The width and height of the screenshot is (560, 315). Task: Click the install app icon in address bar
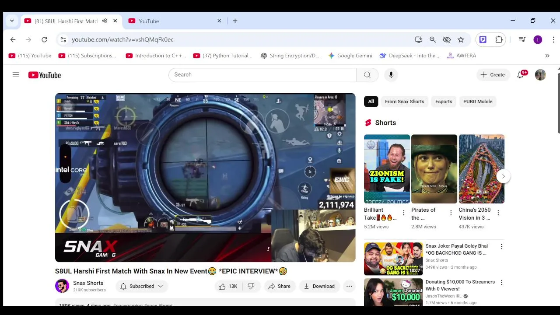point(419,39)
